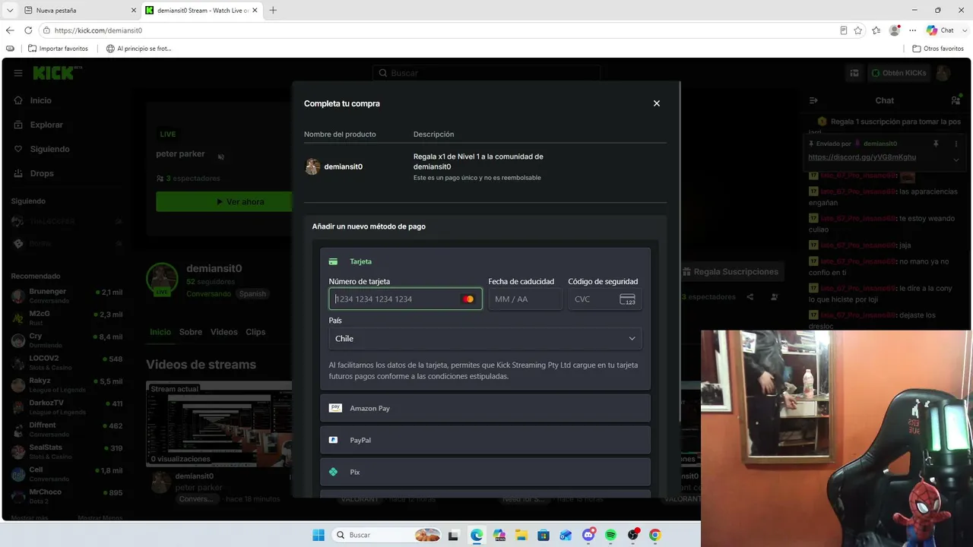Click demiansit0 avatar in the purchase dialog
The height and width of the screenshot is (547, 973).
(312, 166)
